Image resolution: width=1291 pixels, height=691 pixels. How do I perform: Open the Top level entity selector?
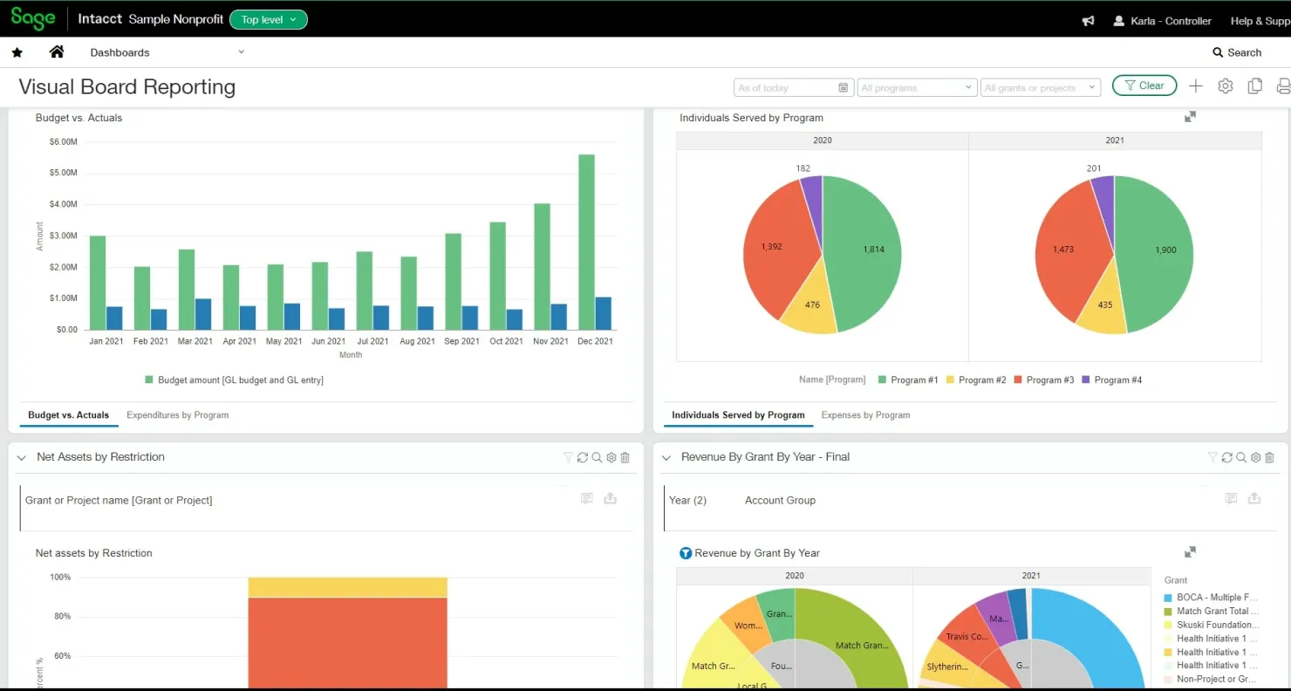click(269, 19)
